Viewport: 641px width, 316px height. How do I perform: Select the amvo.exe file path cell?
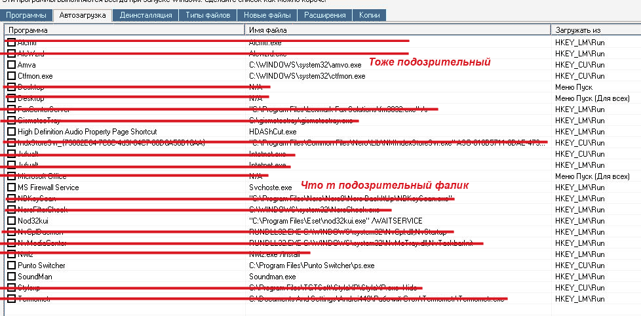click(305, 65)
